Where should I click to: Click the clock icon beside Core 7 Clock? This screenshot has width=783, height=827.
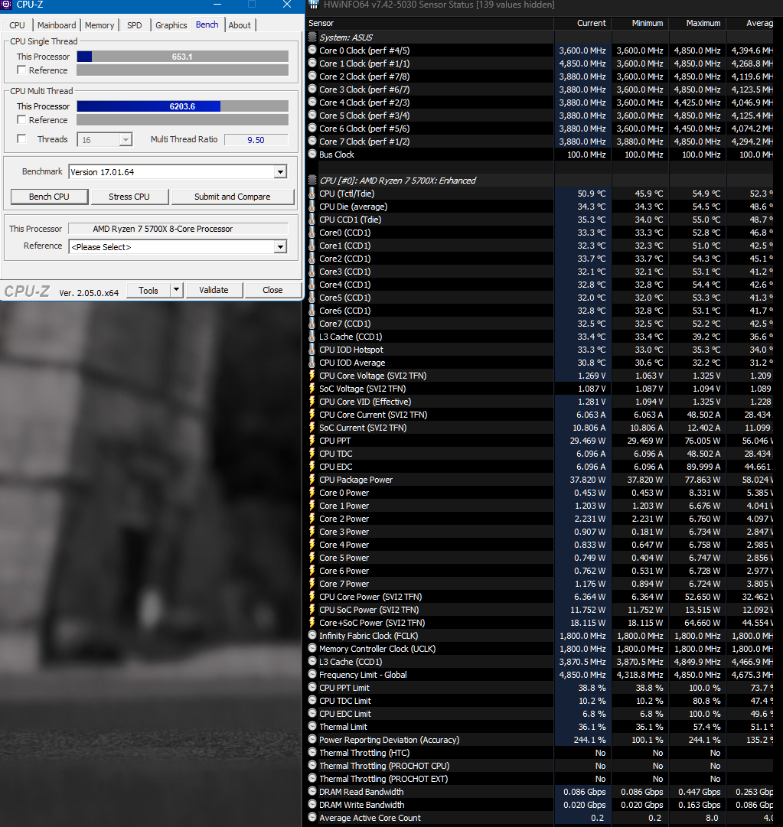click(312, 141)
